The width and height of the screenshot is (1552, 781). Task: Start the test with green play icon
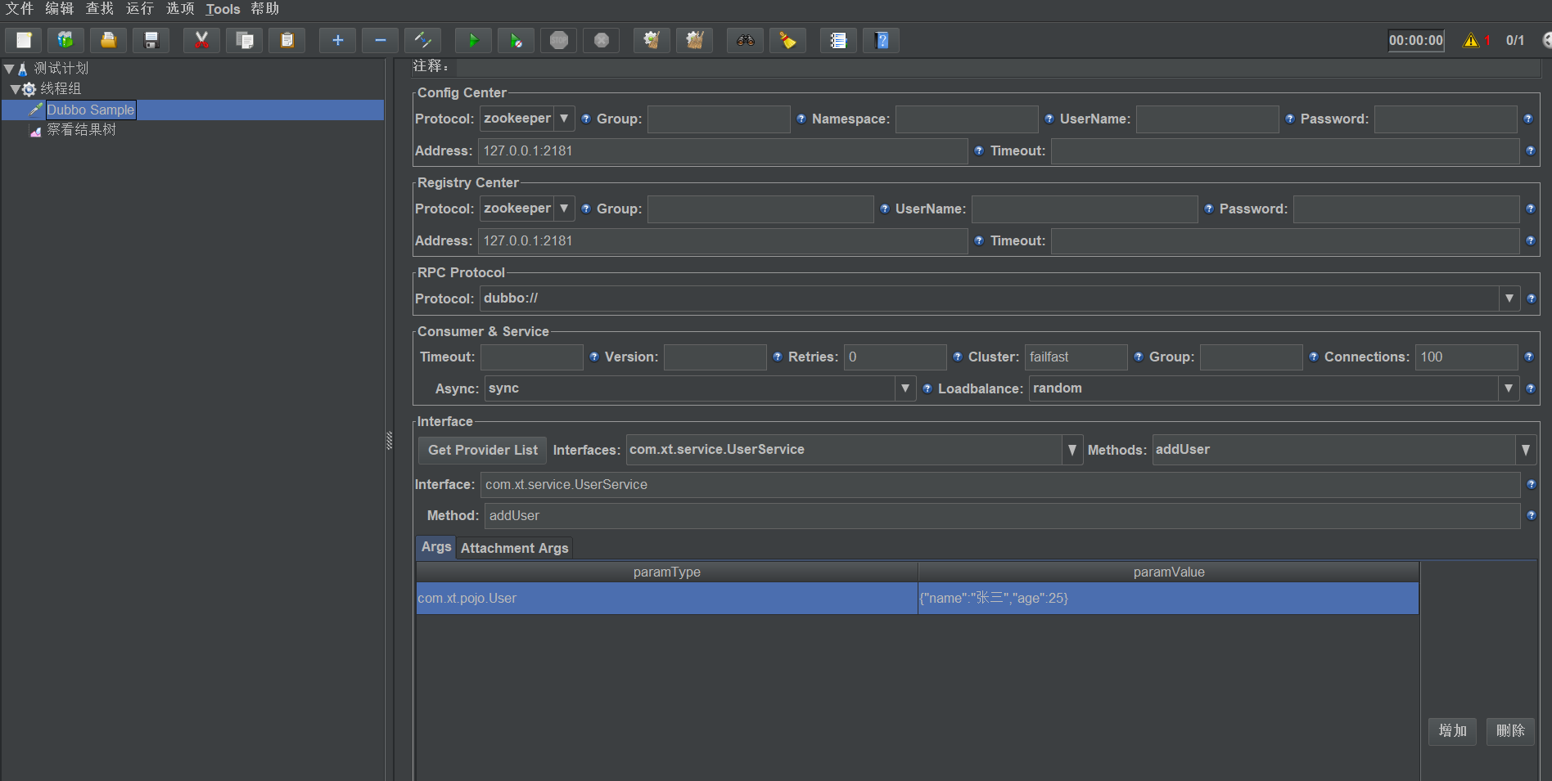click(x=473, y=40)
